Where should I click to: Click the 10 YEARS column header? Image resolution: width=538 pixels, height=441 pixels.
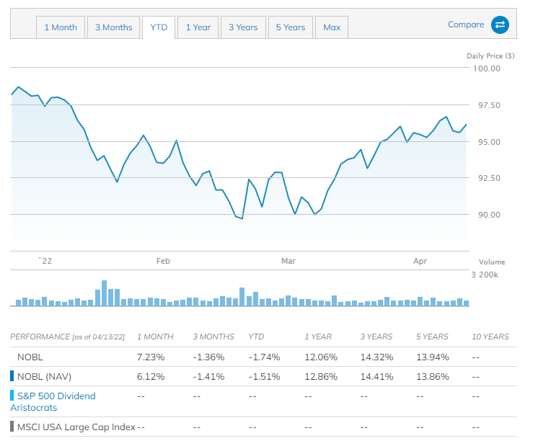coord(490,337)
